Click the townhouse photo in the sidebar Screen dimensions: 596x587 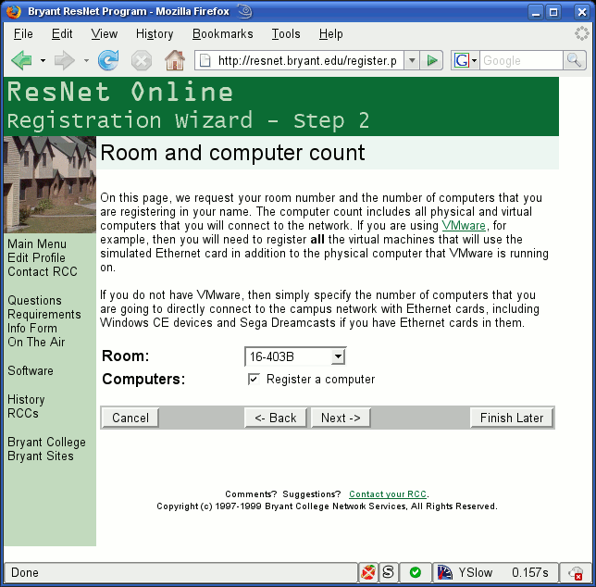[x=50, y=185]
